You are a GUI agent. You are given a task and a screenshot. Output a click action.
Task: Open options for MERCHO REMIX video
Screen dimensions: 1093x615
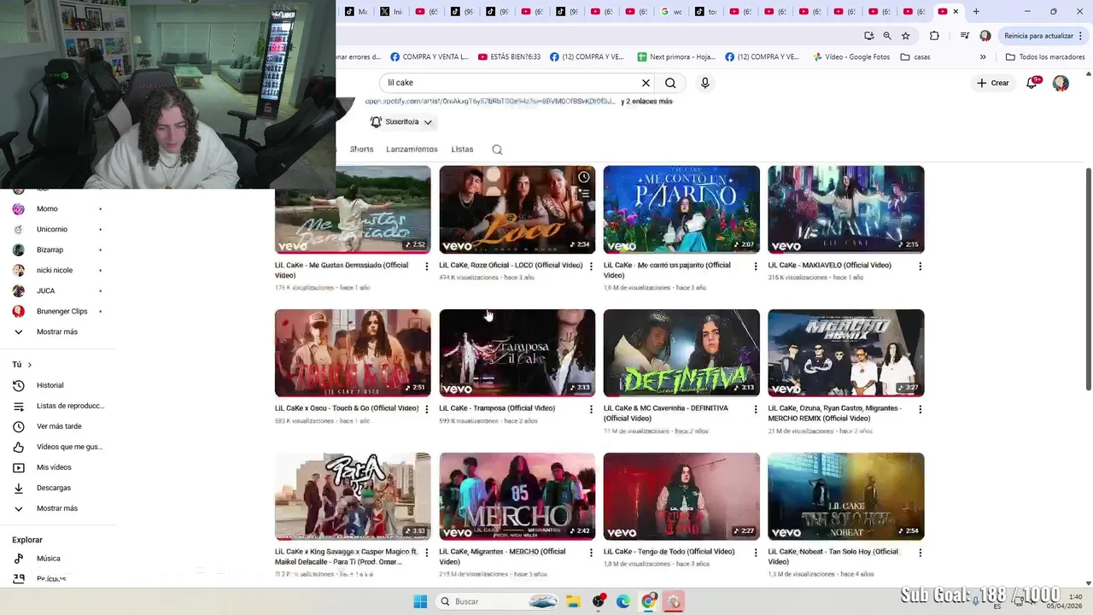click(920, 410)
